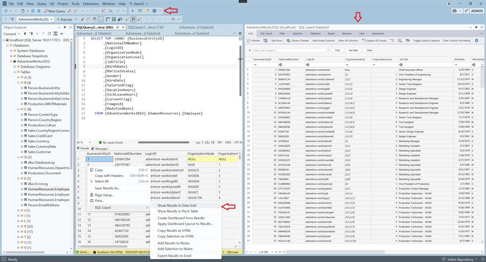This screenshot has height=262, width=486.
Task: Open the AdventureWorks database dropdown
Action: tap(51, 19)
